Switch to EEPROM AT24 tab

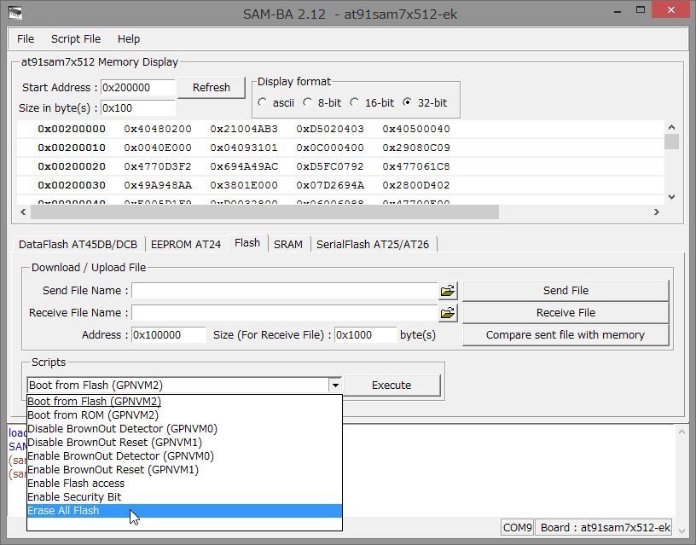[x=186, y=245]
